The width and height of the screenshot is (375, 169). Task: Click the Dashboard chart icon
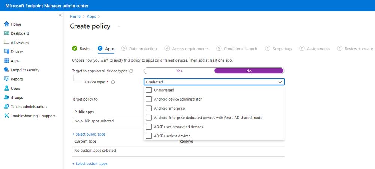pyautogui.click(x=7, y=33)
